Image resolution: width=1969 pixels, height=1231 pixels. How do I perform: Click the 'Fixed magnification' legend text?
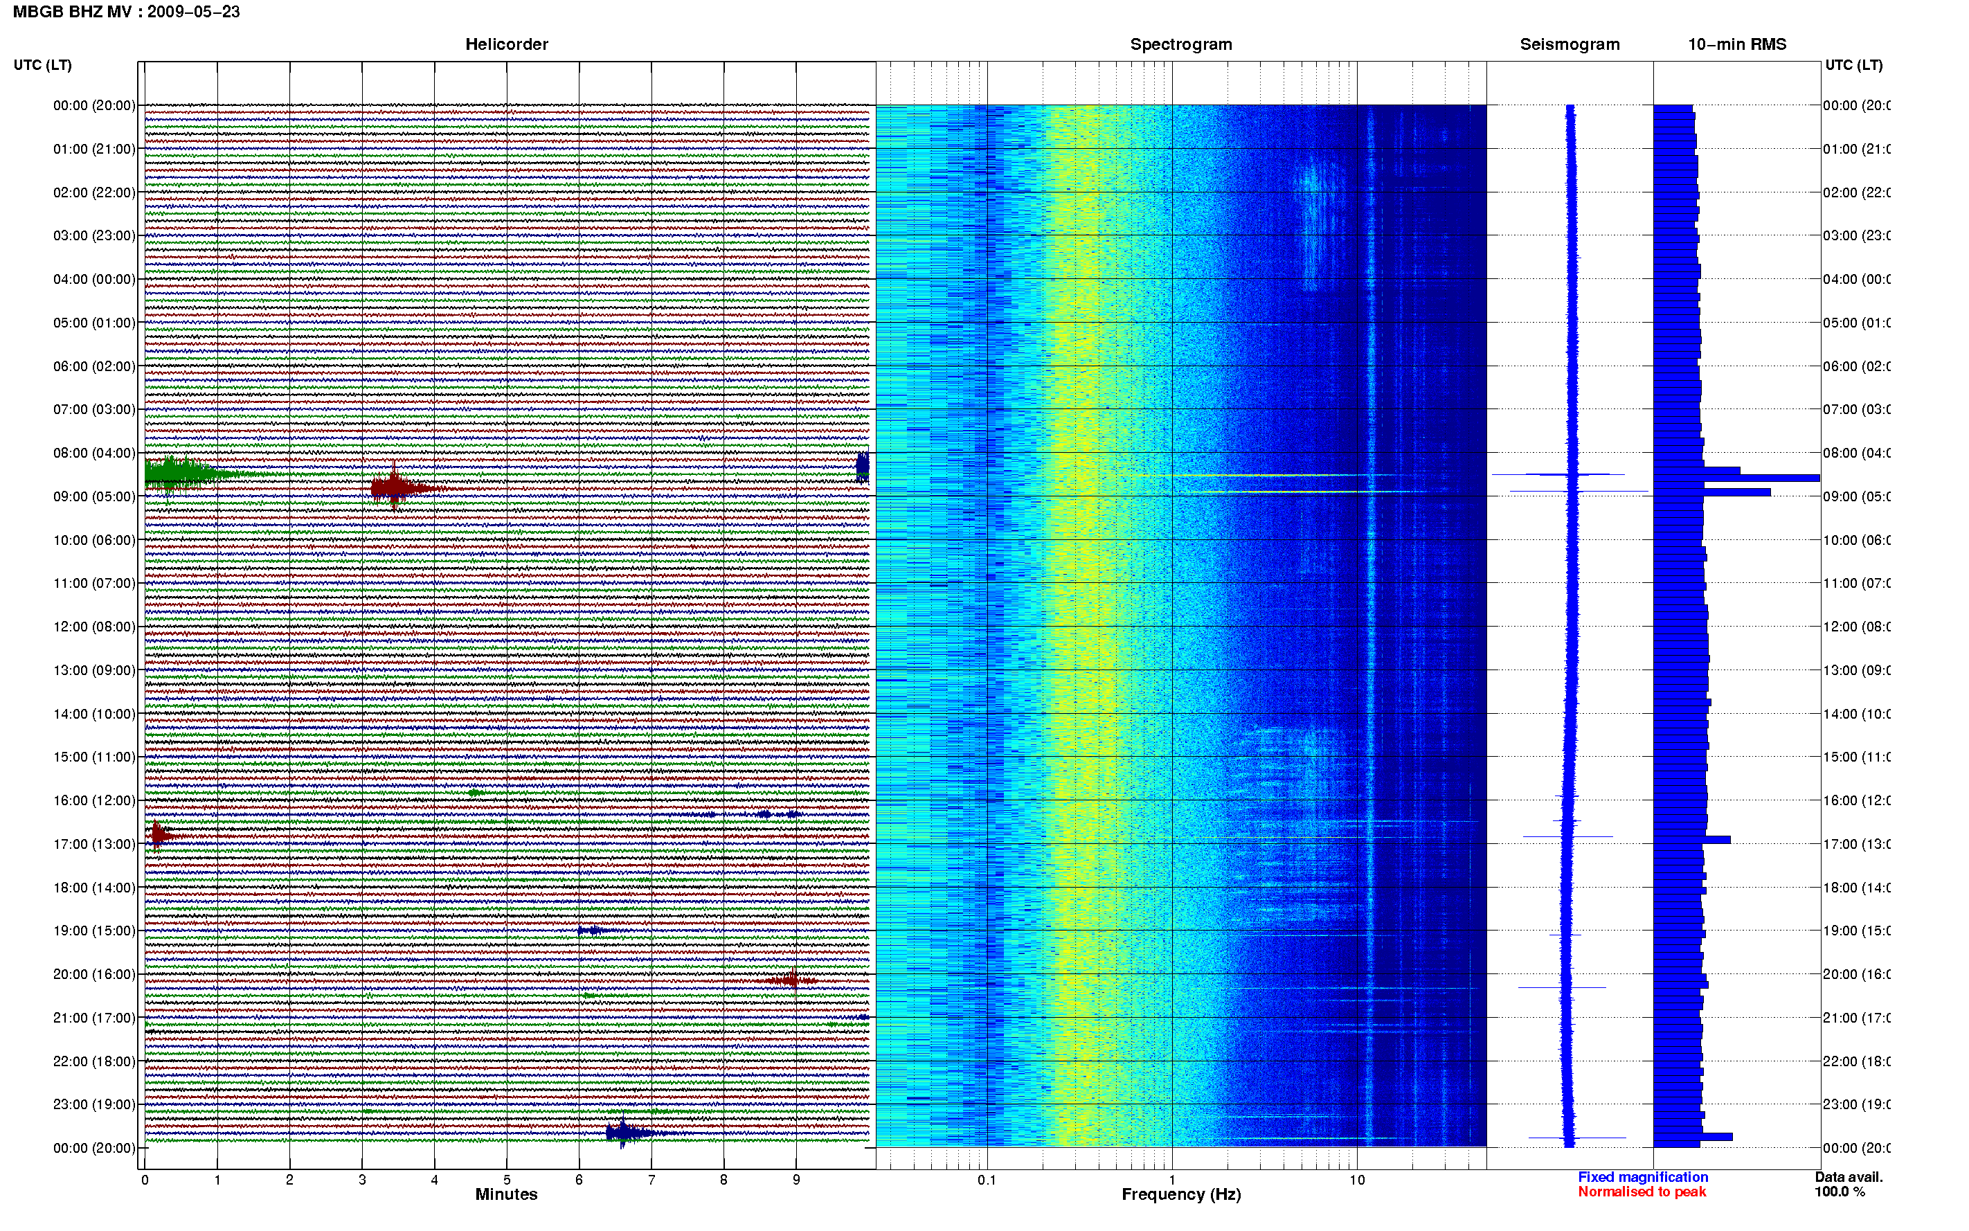tap(1643, 1177)
